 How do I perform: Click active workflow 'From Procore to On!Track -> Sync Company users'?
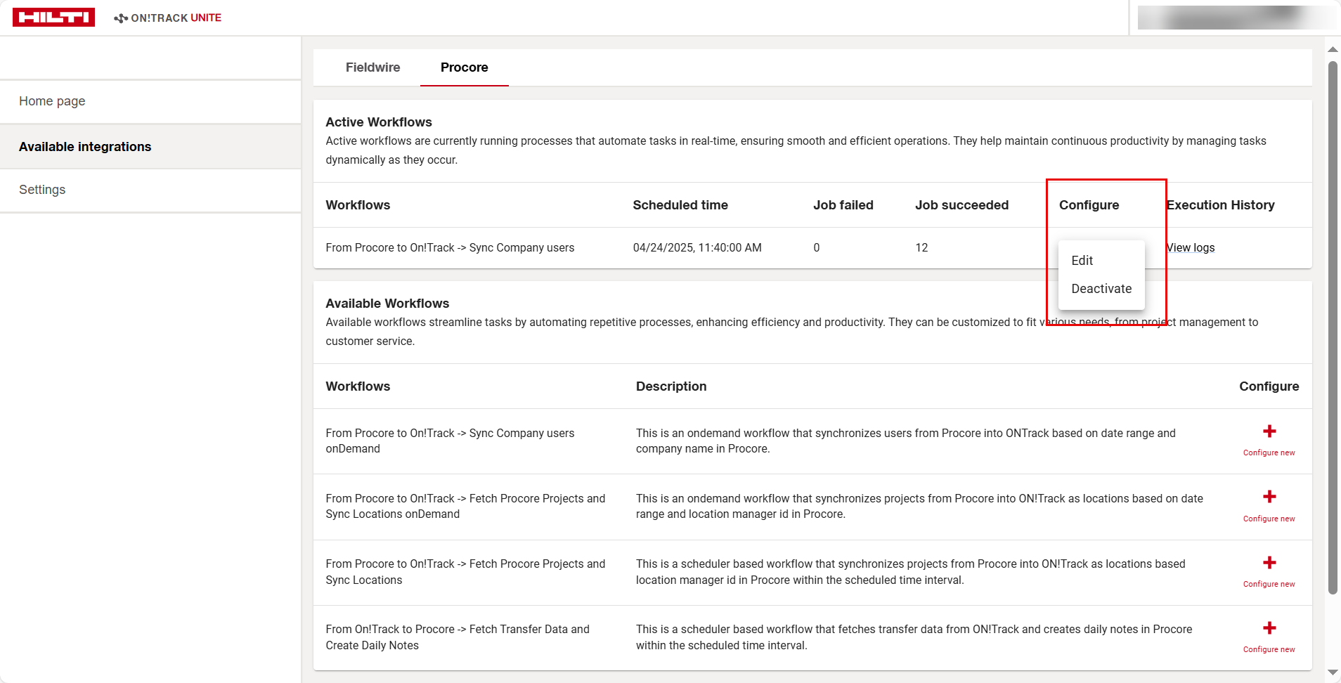coord(450,248)
